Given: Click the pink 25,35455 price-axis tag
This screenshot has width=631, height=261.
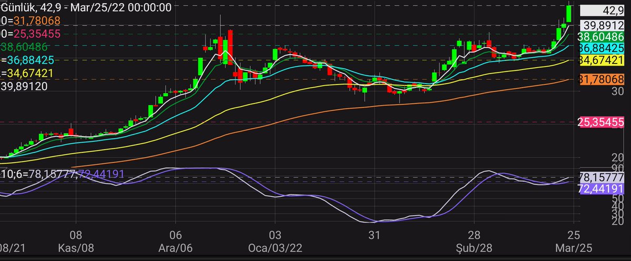Looking at the screenshot, I should (601, 122).
